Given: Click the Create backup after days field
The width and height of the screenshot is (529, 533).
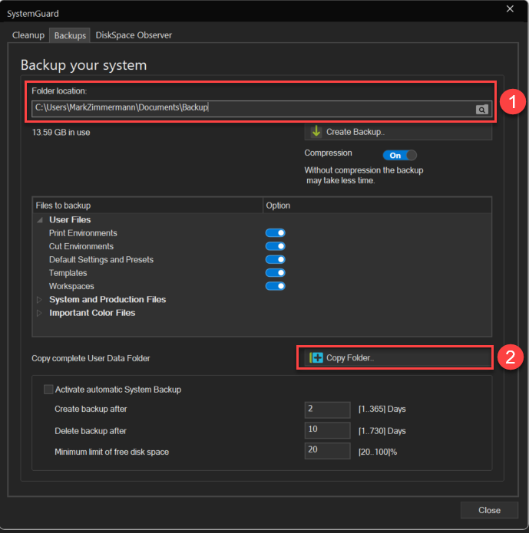Looking at the screenshot, I should coord(328,410).
